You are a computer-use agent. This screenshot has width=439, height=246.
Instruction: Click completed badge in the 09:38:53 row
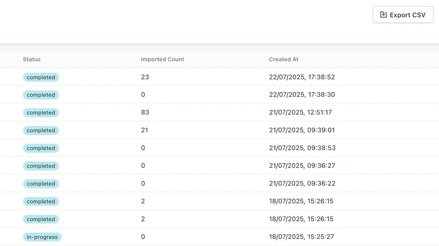41,148
